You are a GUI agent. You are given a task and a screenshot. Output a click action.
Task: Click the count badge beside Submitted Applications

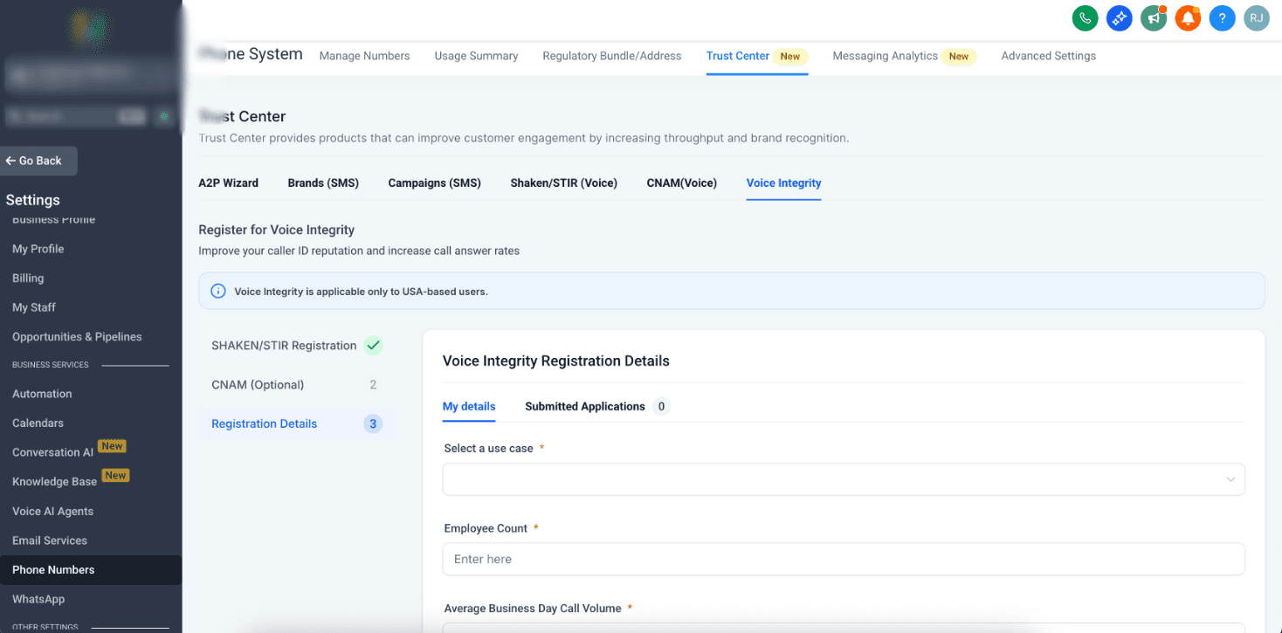coord(661,406)
